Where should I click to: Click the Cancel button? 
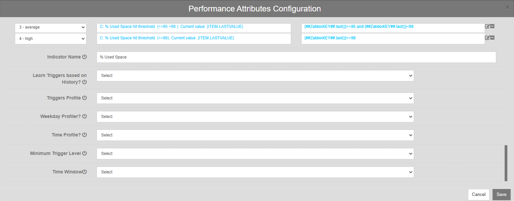[478, 194]
